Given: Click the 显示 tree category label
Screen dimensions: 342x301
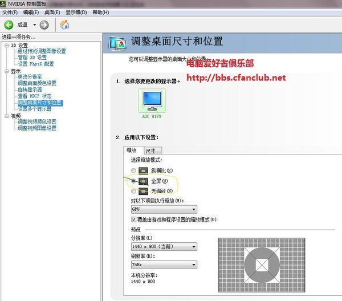Looking at the screenshot, I should pyautogui.click(x=16, y=71).
